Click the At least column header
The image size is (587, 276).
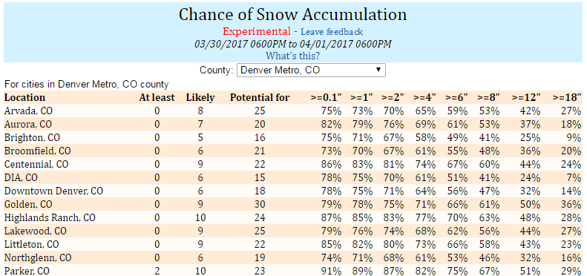157,98
